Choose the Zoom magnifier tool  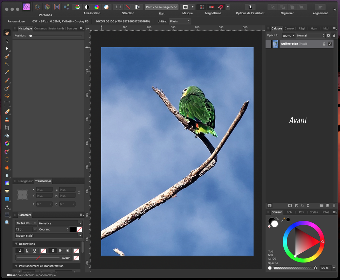coord(7,222)
